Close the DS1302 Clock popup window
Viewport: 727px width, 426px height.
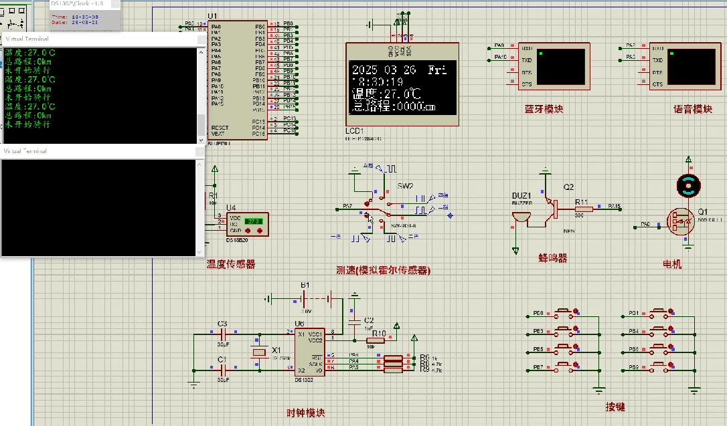pos(116,5)
